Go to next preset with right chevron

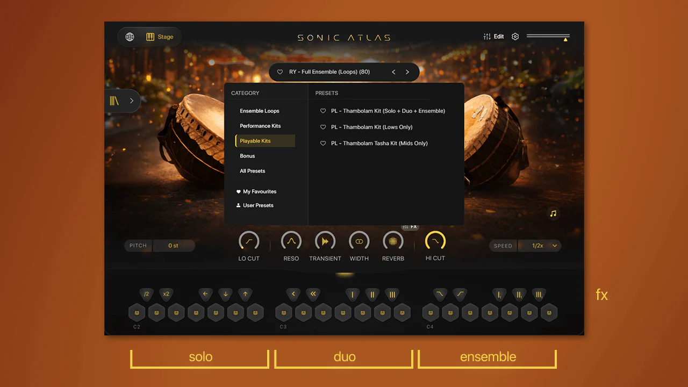[x=407, y=71]
